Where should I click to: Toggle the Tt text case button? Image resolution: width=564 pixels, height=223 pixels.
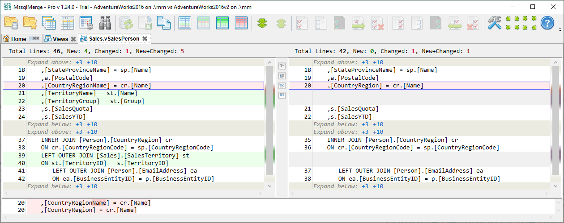click(282, 66)
